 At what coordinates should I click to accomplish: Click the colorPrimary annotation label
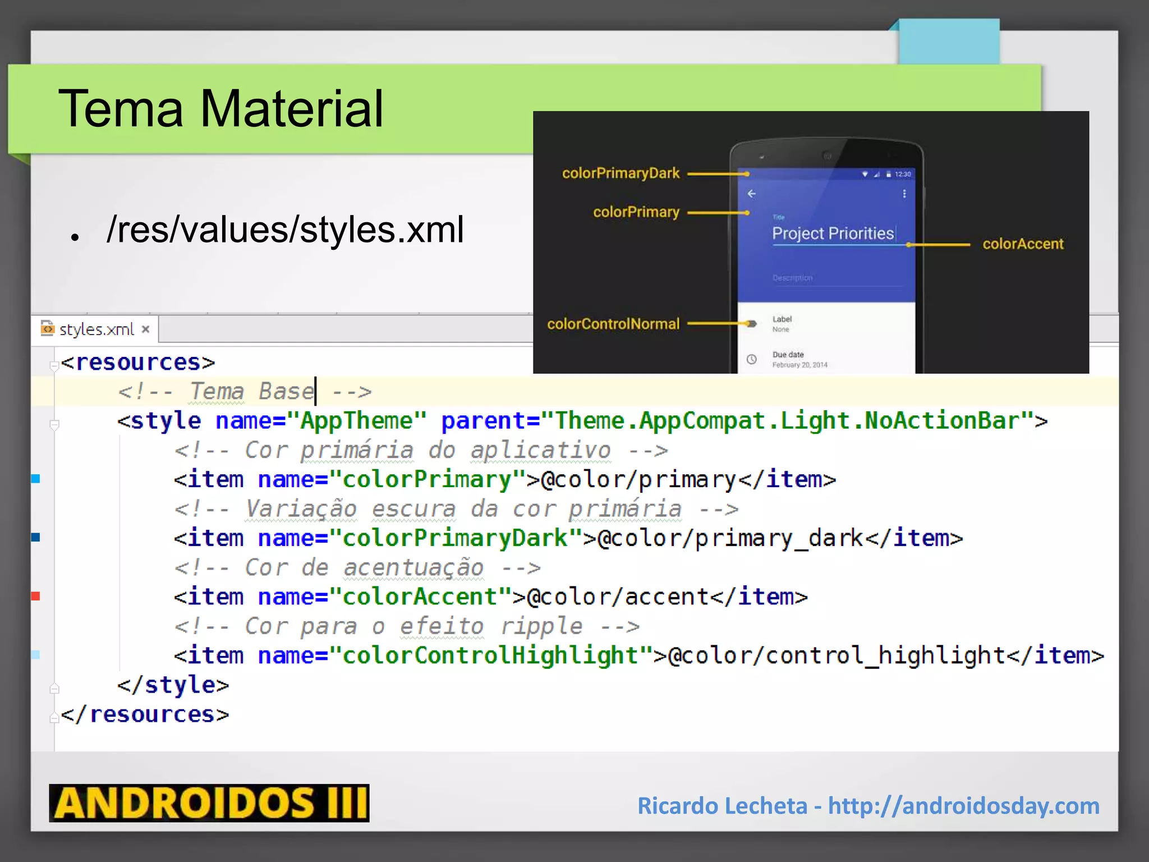[636, 212]
